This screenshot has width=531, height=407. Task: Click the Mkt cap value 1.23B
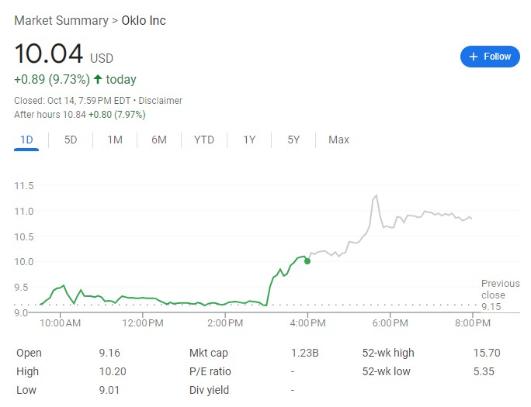coord(304,353)
